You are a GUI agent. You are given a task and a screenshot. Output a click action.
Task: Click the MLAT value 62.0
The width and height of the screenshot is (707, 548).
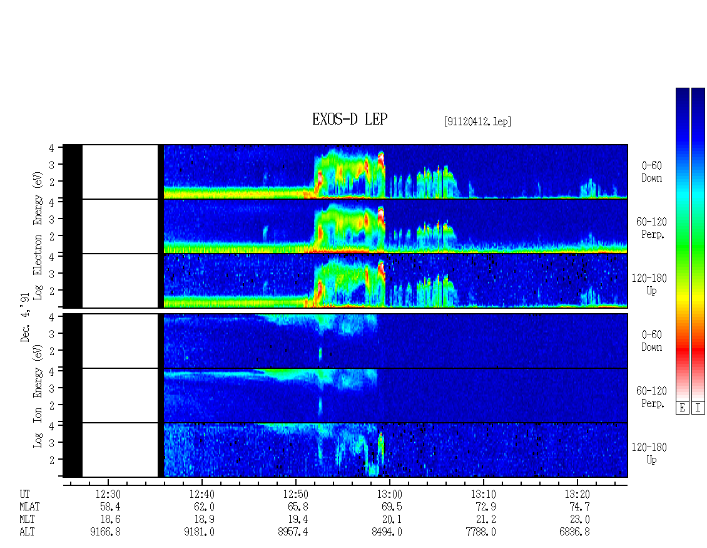(204, 507)
